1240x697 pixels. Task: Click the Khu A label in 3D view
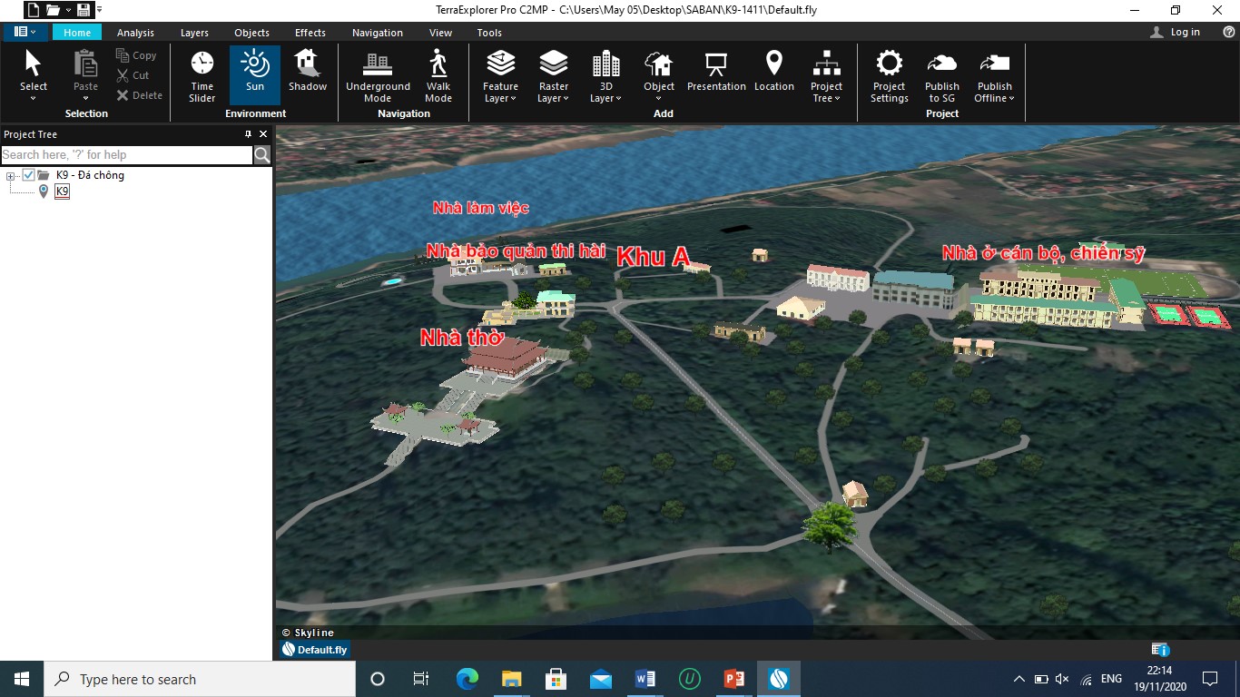click(654, 257)
